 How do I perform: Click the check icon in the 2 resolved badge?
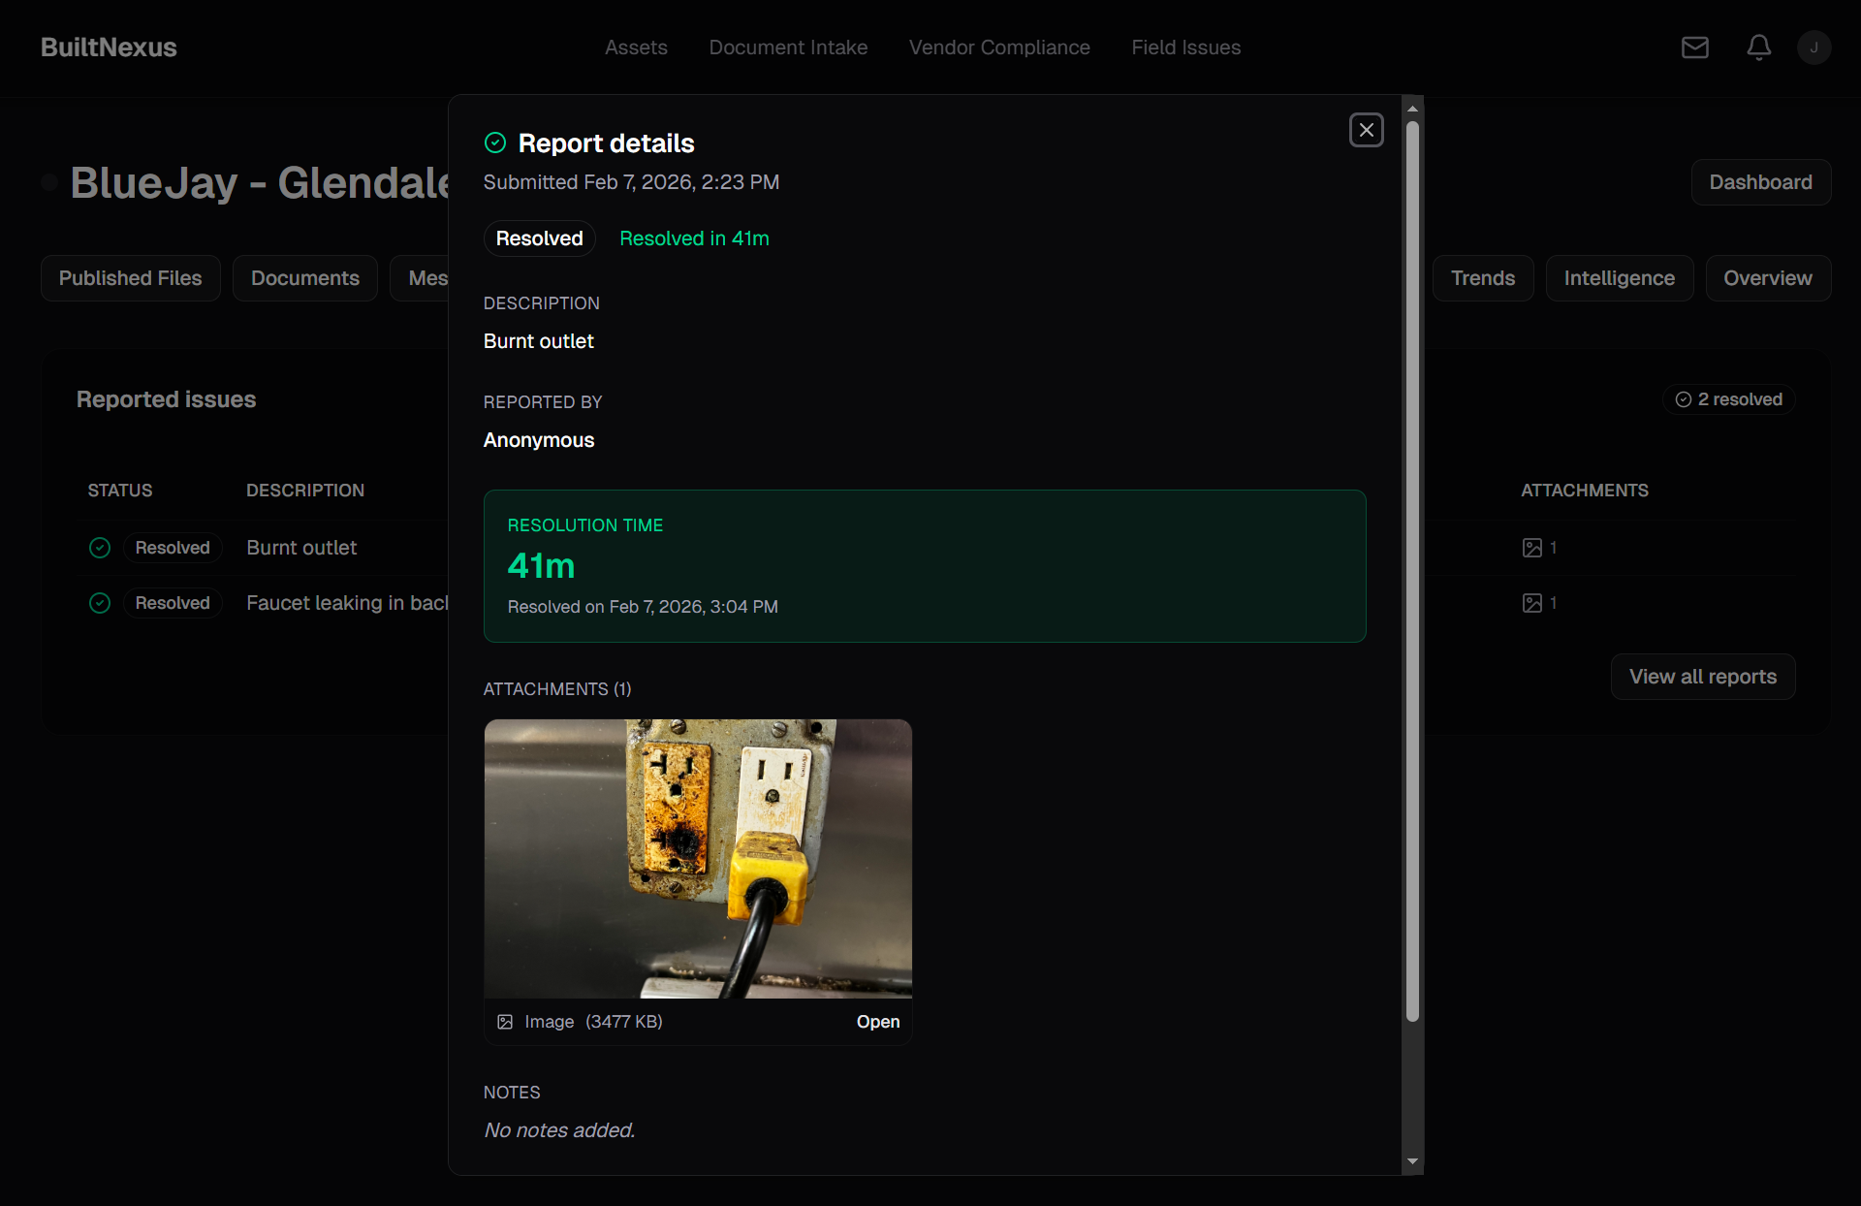click(1685, 398)
